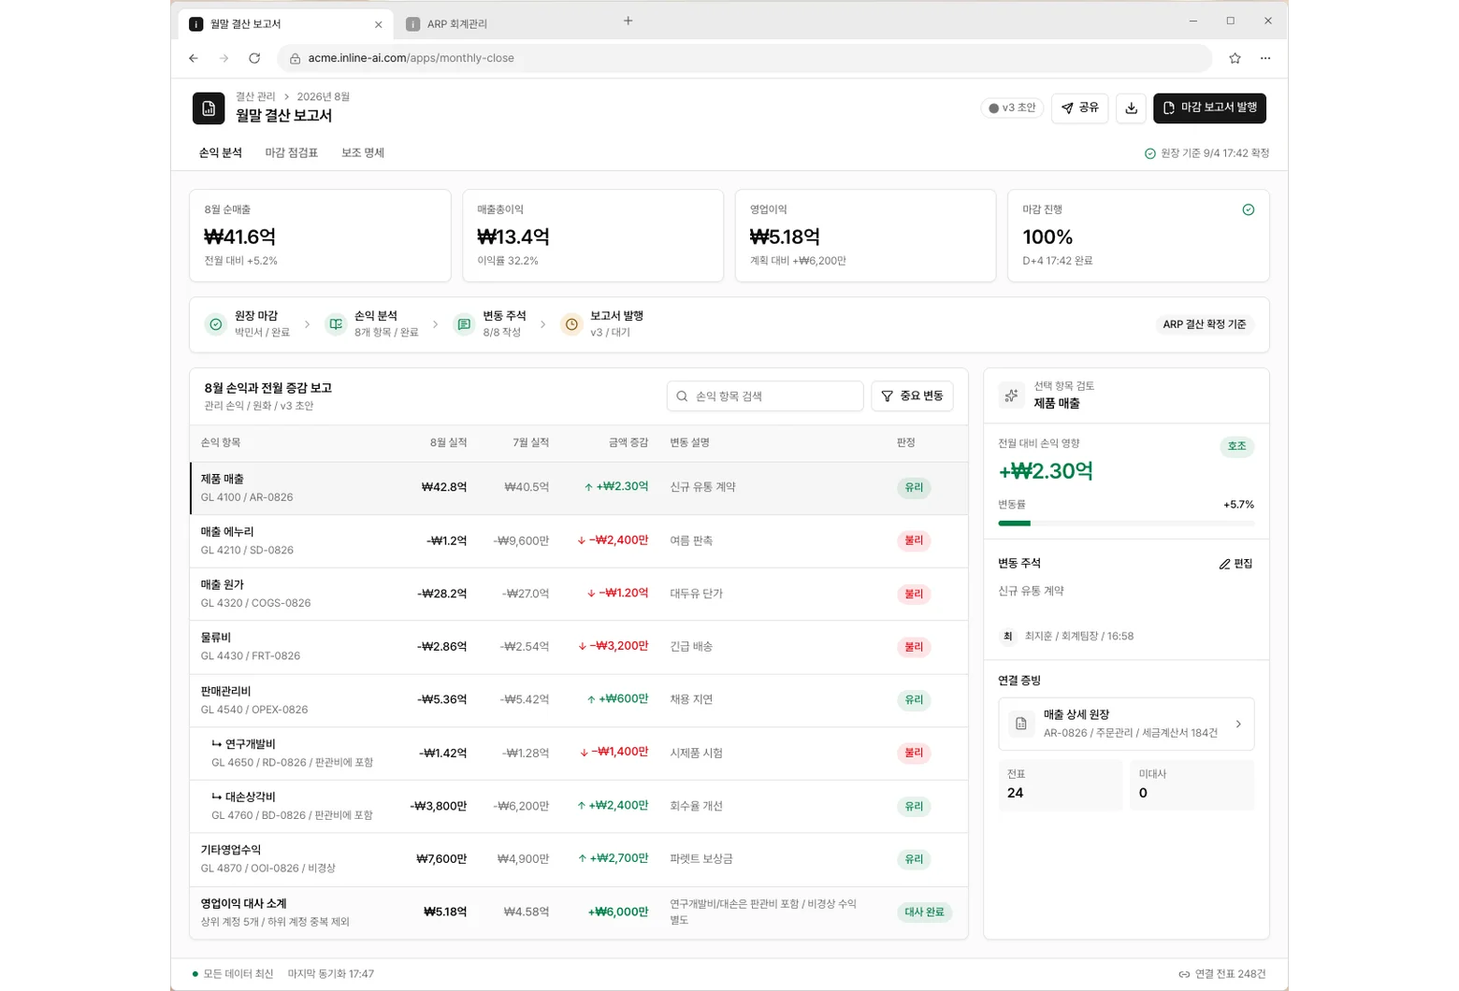Select the 제품 매출 row
1459x991 pixels.
click(x=579, y=488)
